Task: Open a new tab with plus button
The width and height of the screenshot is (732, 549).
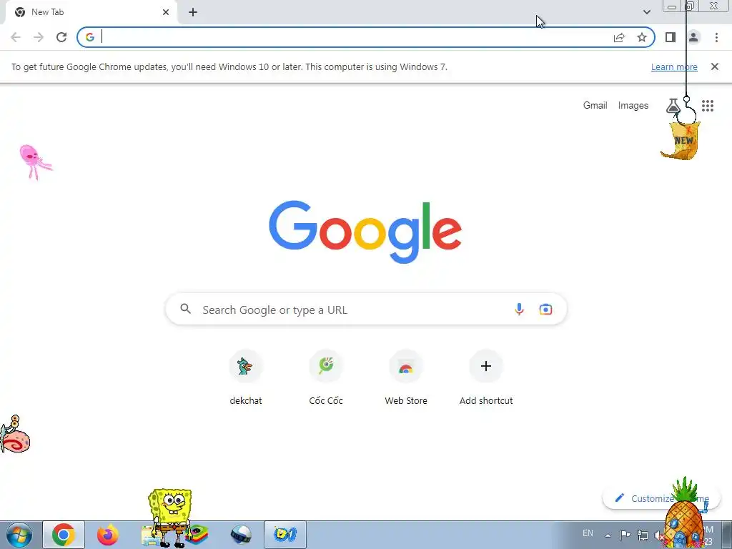Action: pyautogui.click(x=193, y=12)
